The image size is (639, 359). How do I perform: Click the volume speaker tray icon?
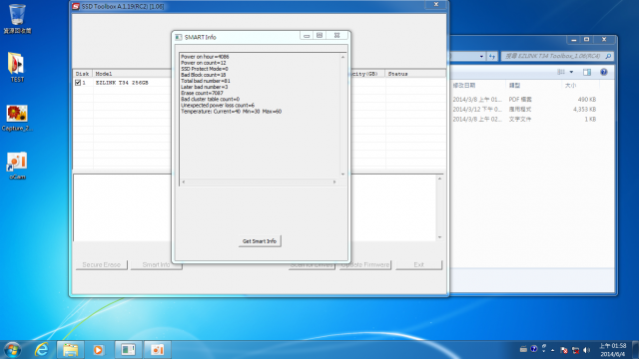(x=587, y=350)
